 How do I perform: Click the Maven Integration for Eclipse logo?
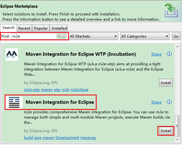14,103
